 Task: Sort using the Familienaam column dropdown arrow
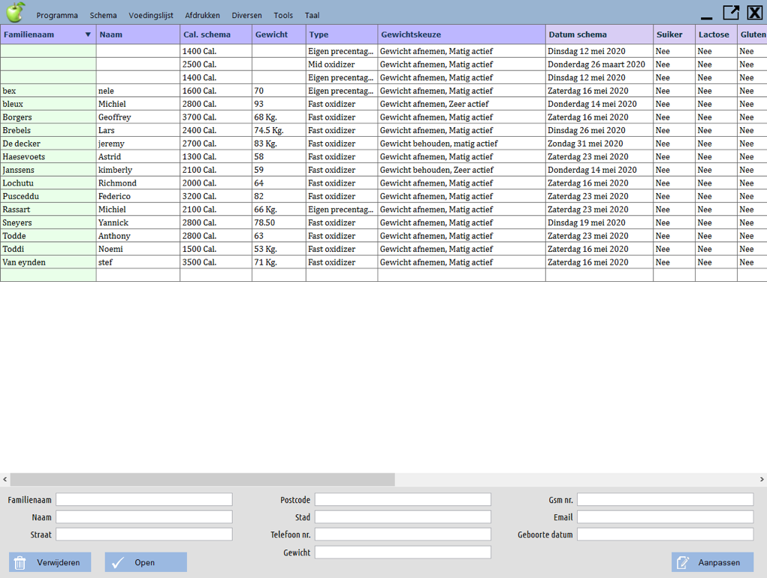point(88,35)
